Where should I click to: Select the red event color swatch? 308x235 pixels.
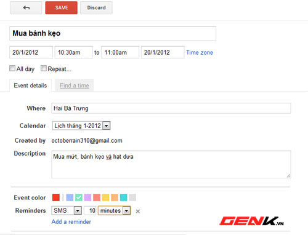(x=56, y=197)
